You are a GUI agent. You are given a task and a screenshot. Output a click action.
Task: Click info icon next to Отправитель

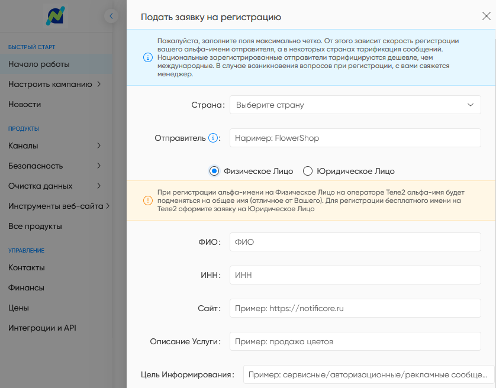coord(213,138)
